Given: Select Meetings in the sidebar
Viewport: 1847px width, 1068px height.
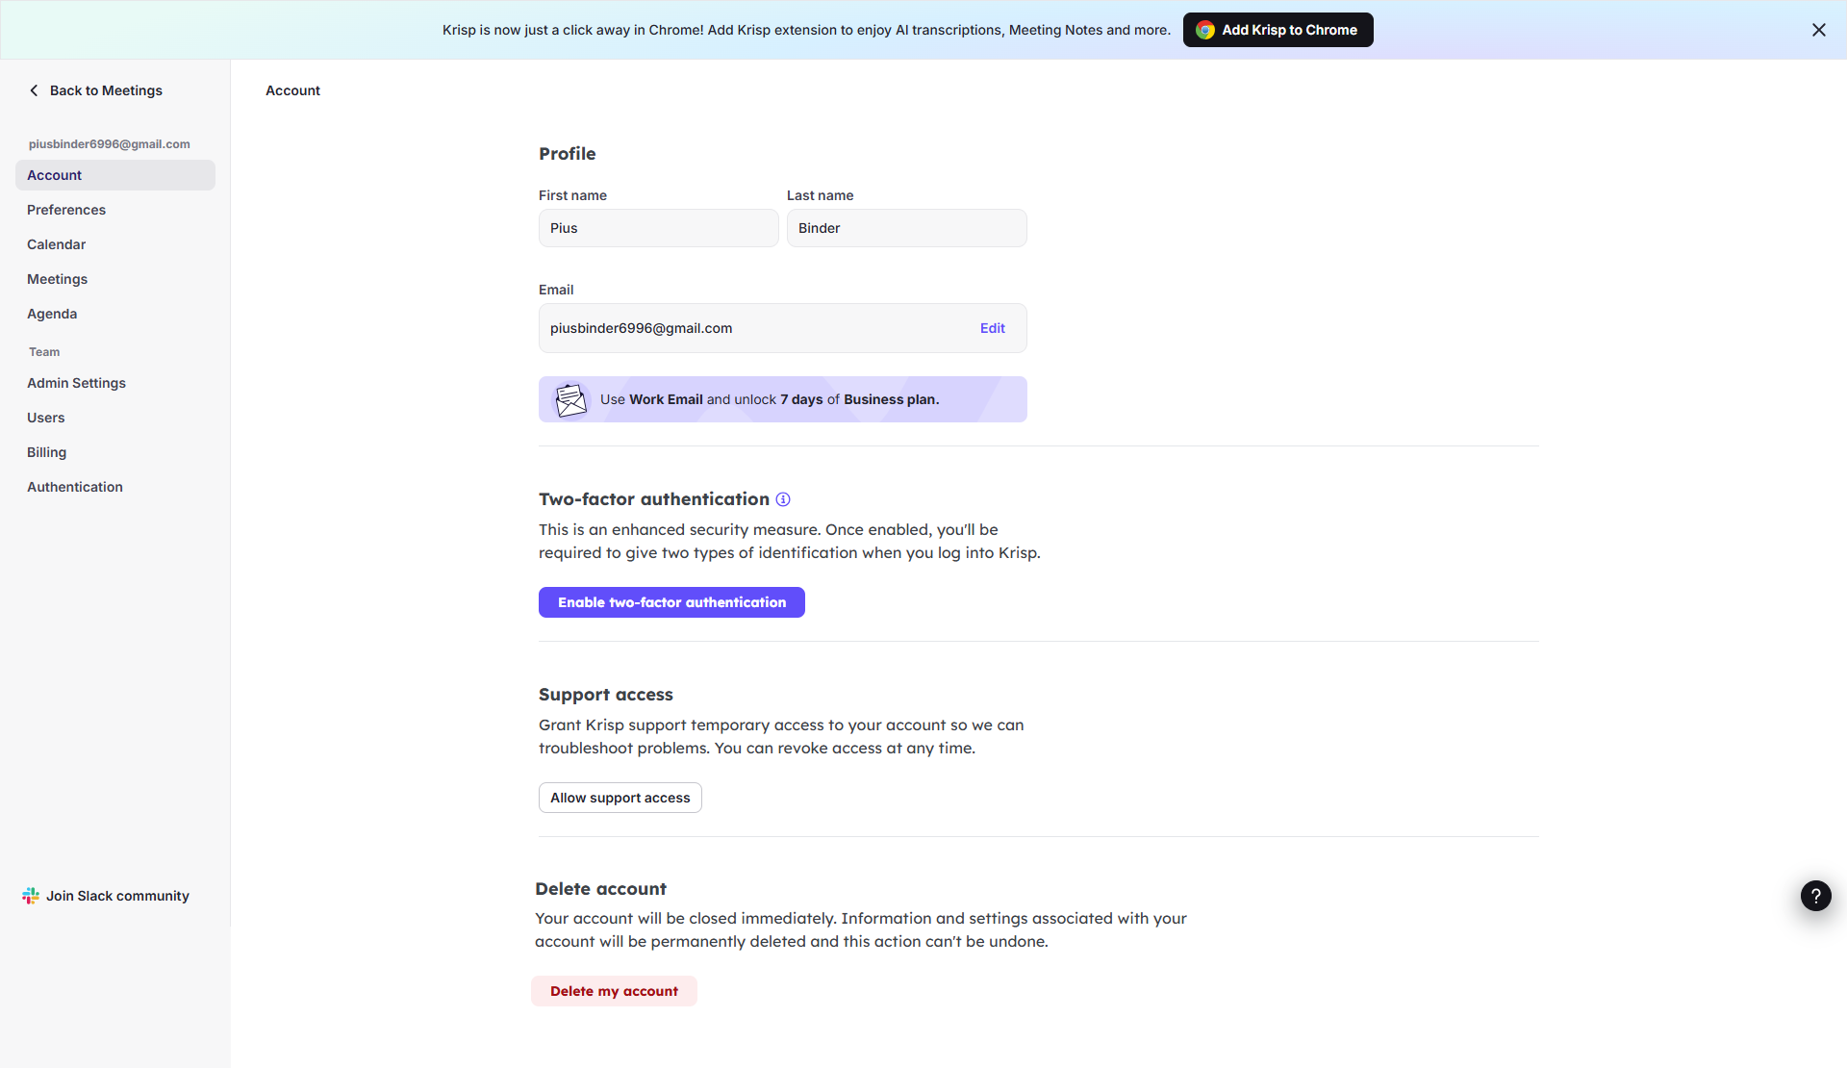Looking at the screenshot, I should (x=57, y=279).
